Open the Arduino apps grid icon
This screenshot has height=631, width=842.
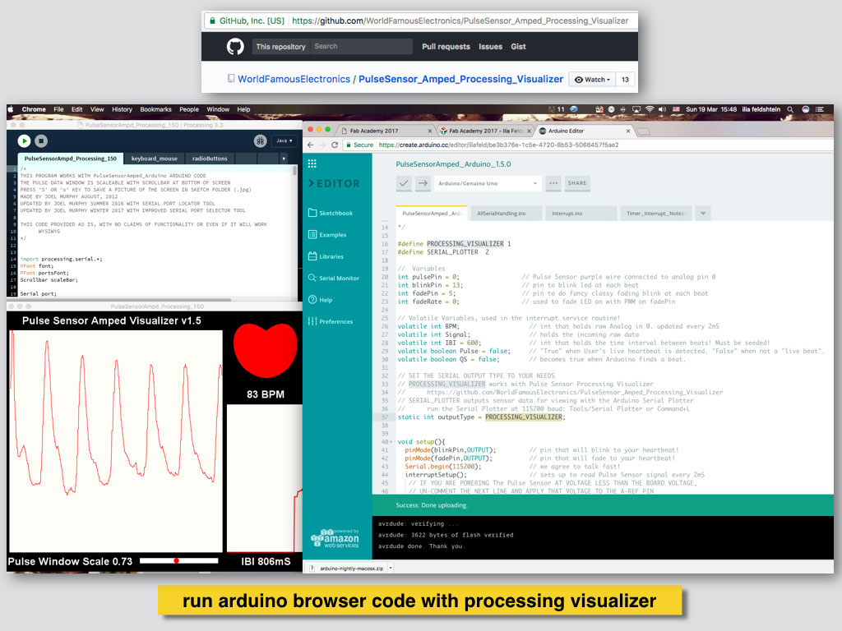point(312,164)
